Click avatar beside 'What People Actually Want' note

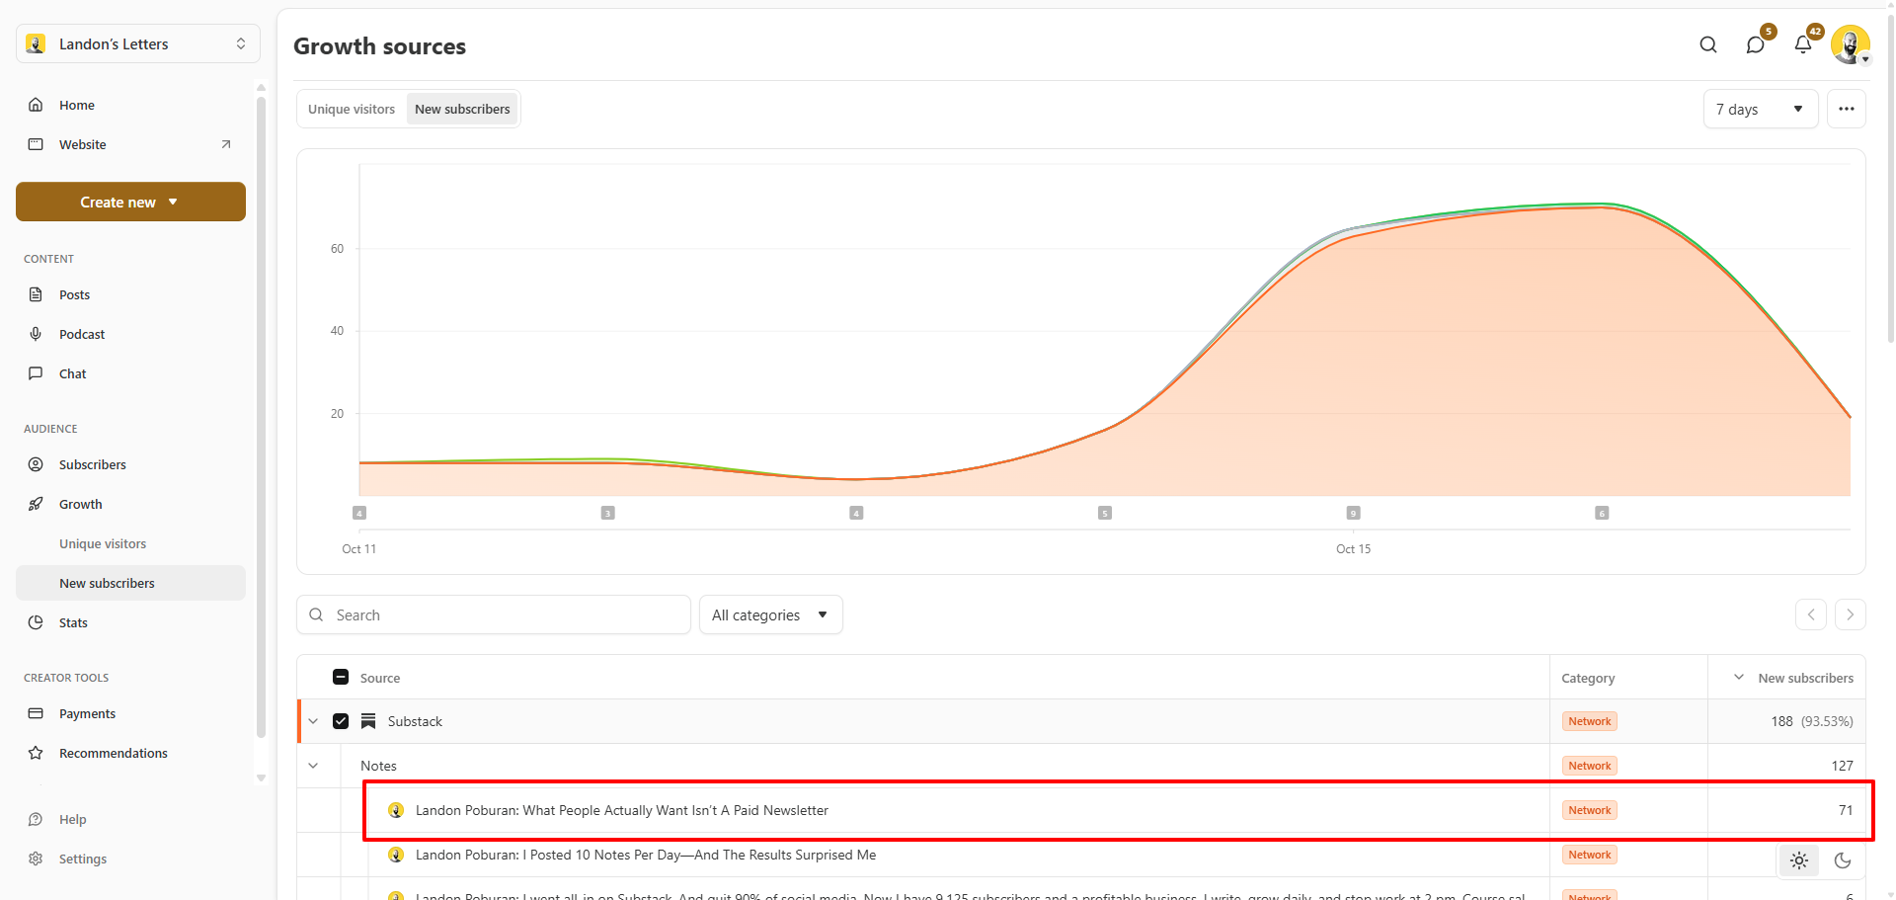396,810
